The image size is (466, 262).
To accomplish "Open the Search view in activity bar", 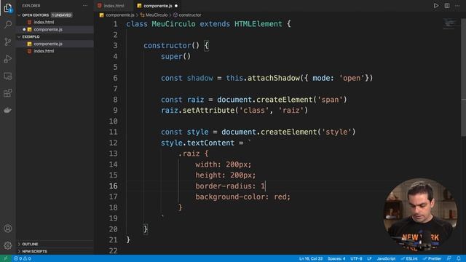I will [8, 24].
